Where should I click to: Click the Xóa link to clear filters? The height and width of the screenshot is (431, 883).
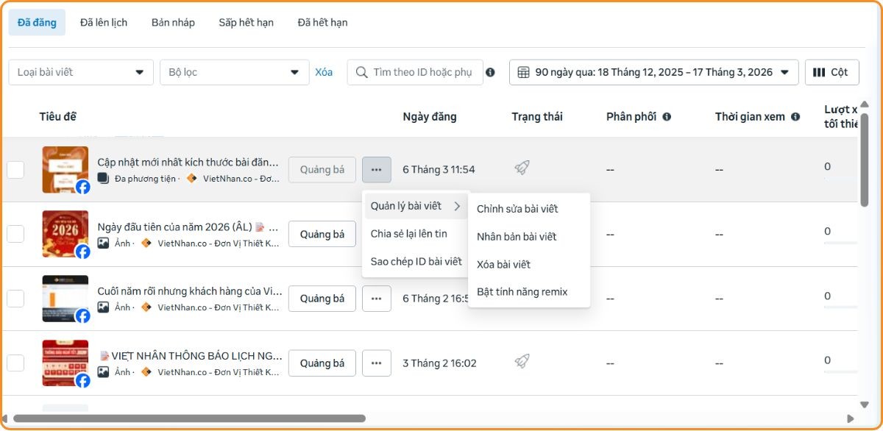[324, 72]
